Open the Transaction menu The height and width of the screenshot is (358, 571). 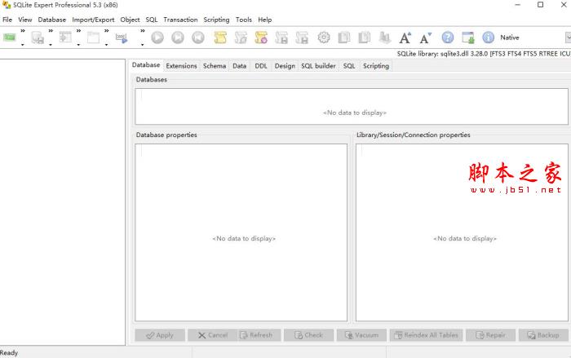[x=180, y=20]
